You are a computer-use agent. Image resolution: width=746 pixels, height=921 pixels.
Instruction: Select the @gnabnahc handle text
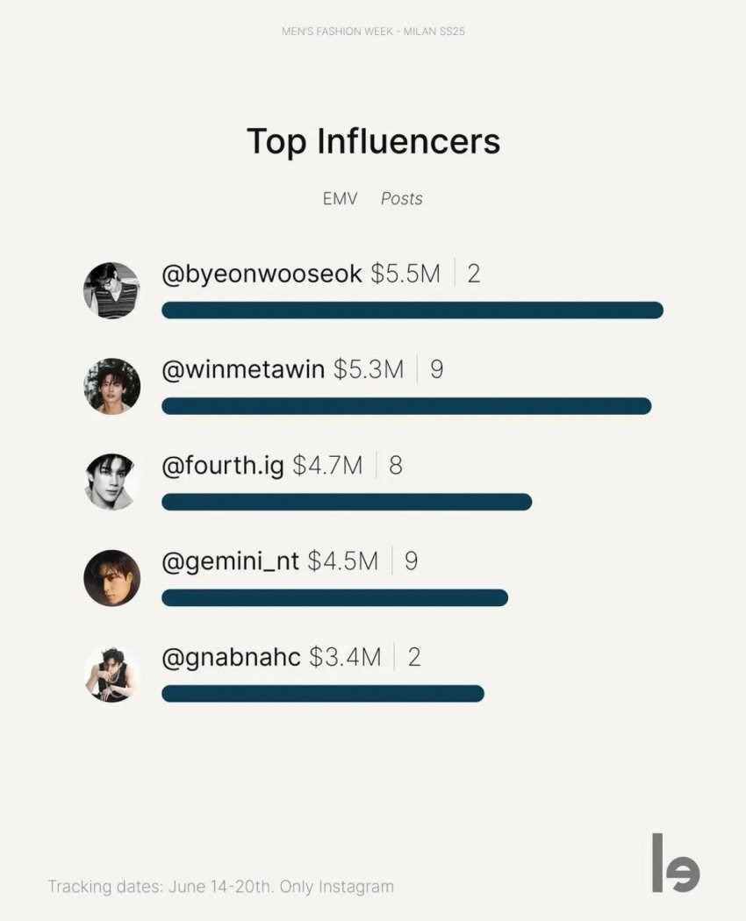pos(231,657)
